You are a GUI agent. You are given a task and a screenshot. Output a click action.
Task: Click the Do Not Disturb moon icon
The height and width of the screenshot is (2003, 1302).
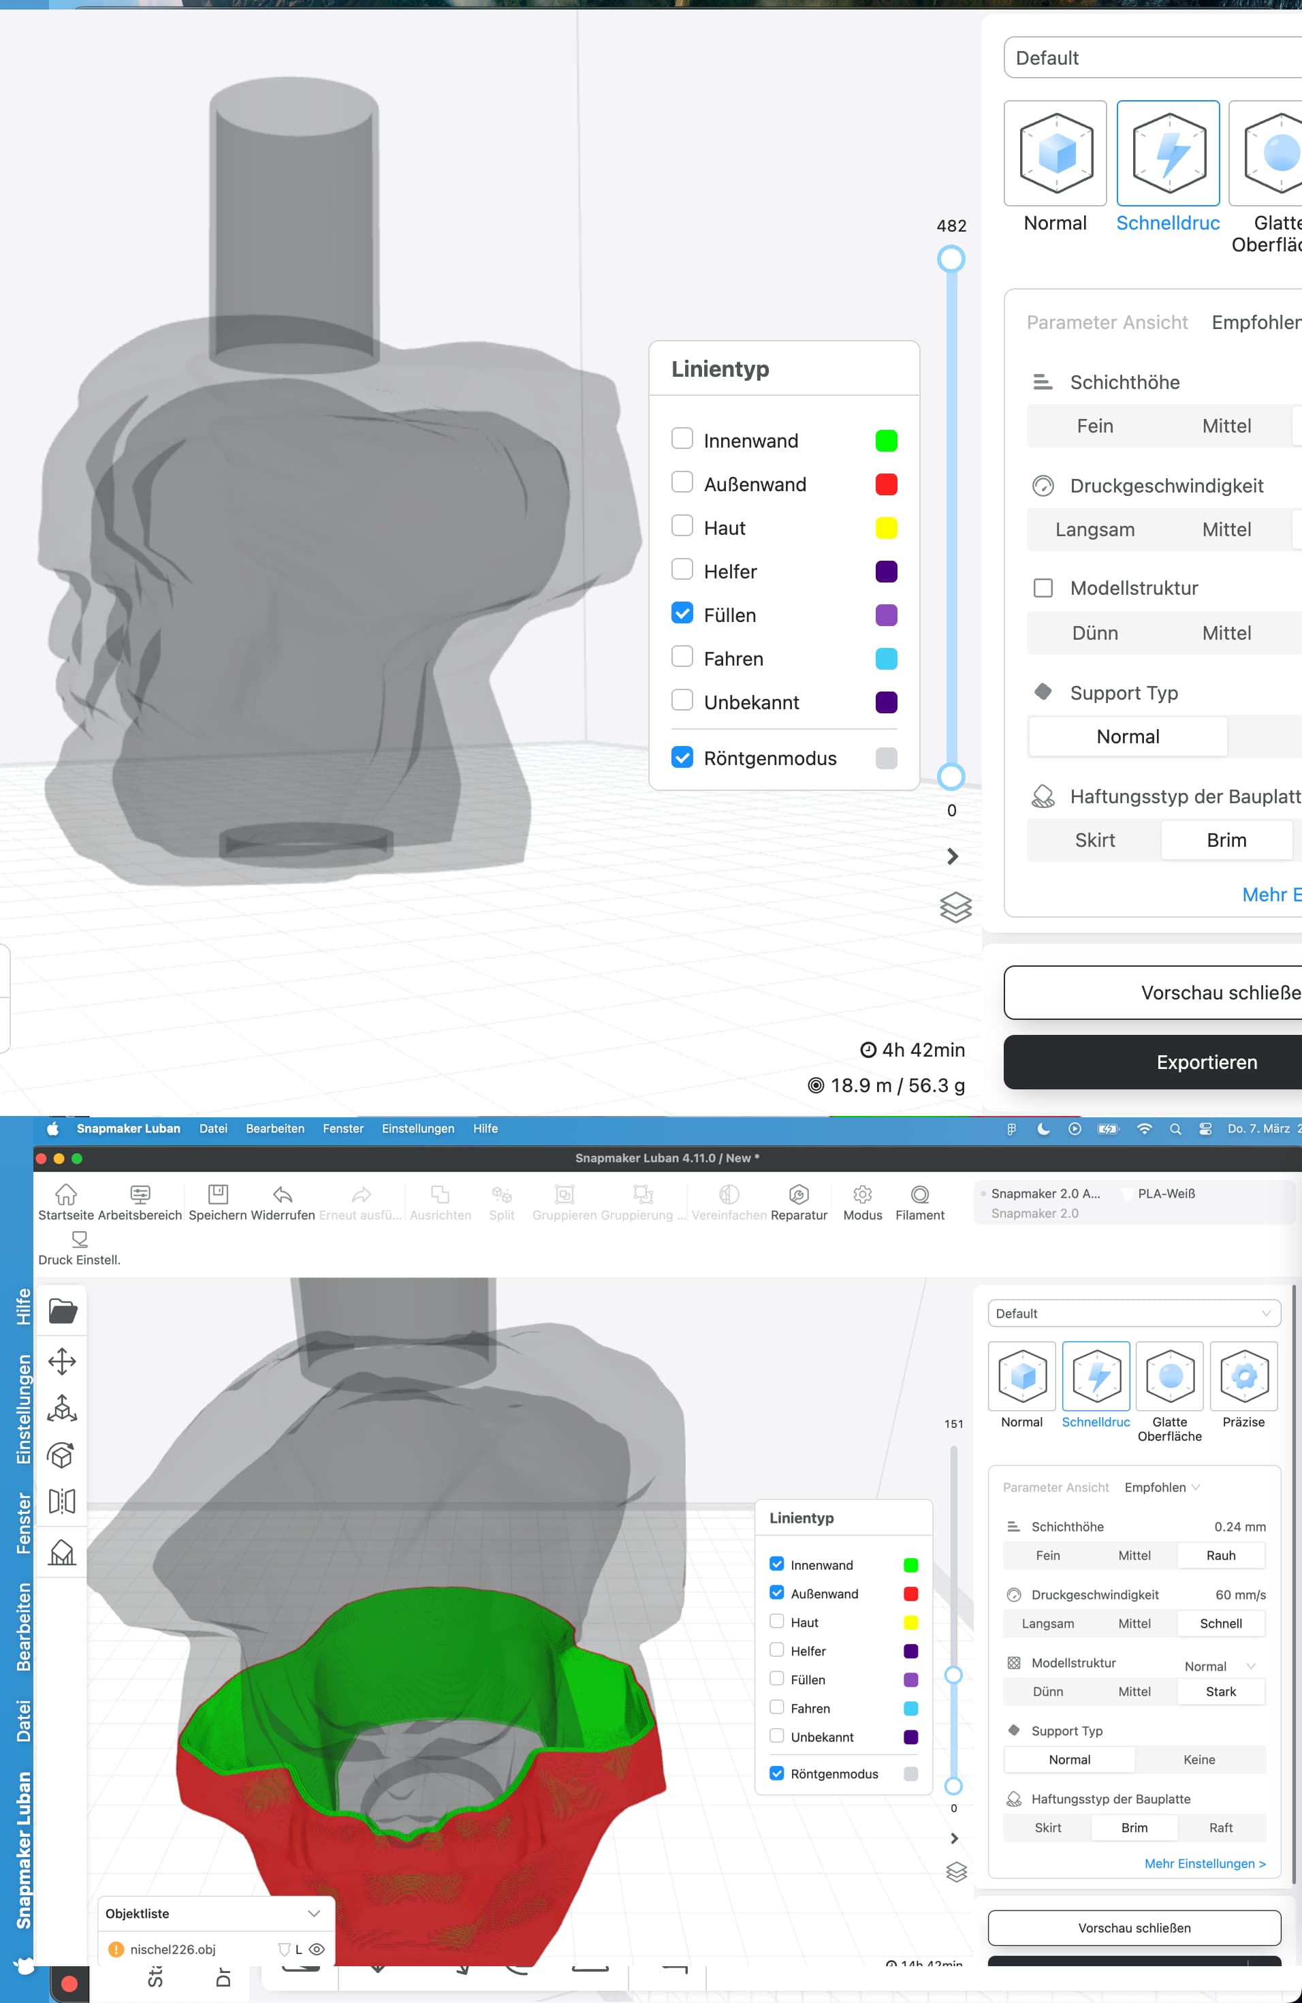(x=1044, y=1129)
